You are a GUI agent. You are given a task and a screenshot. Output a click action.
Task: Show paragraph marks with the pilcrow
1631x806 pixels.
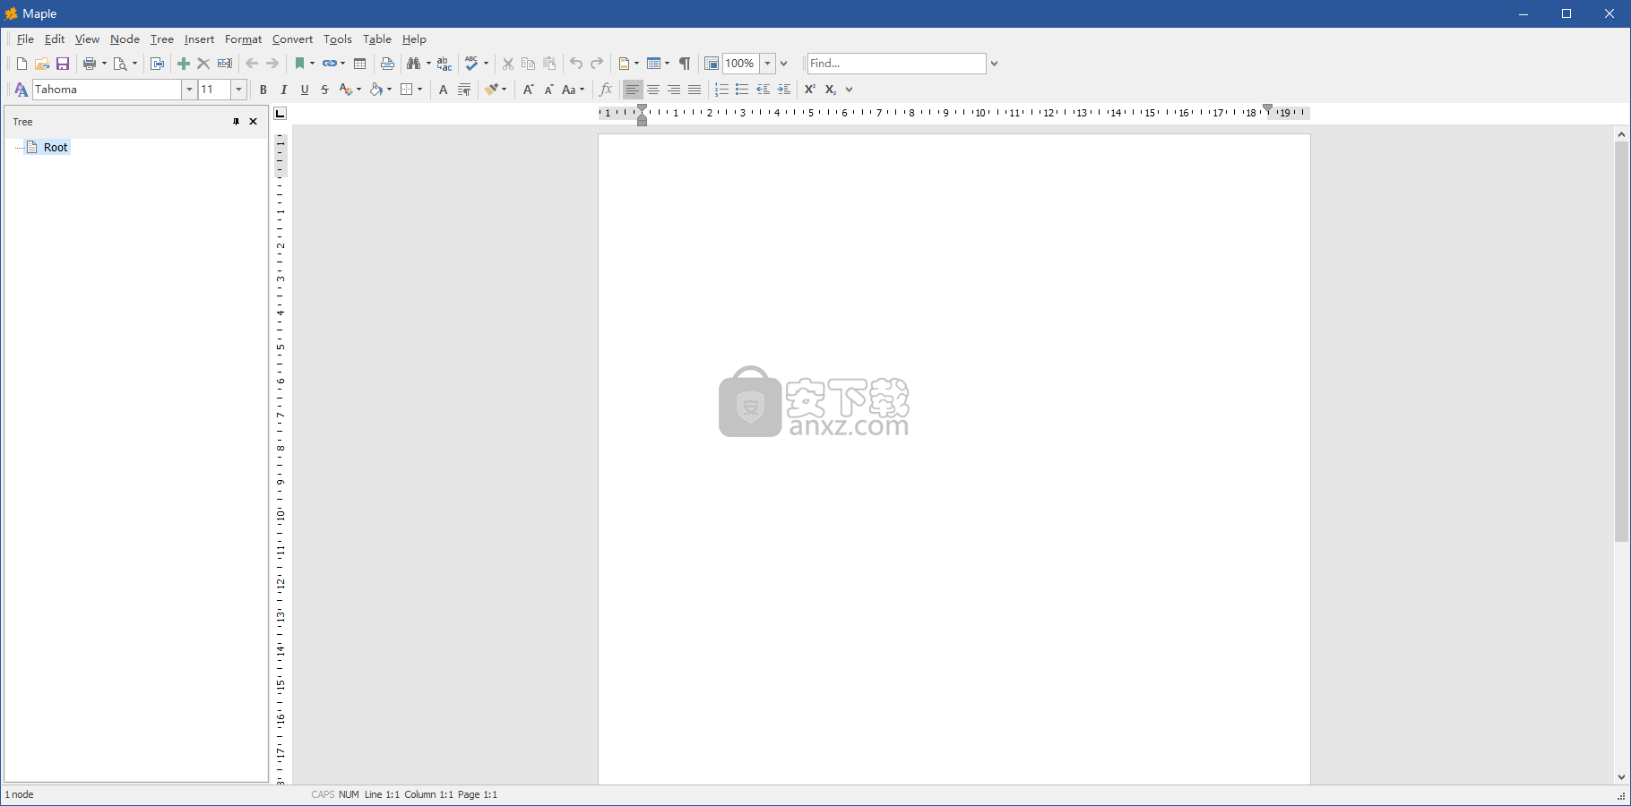[685, 64]
